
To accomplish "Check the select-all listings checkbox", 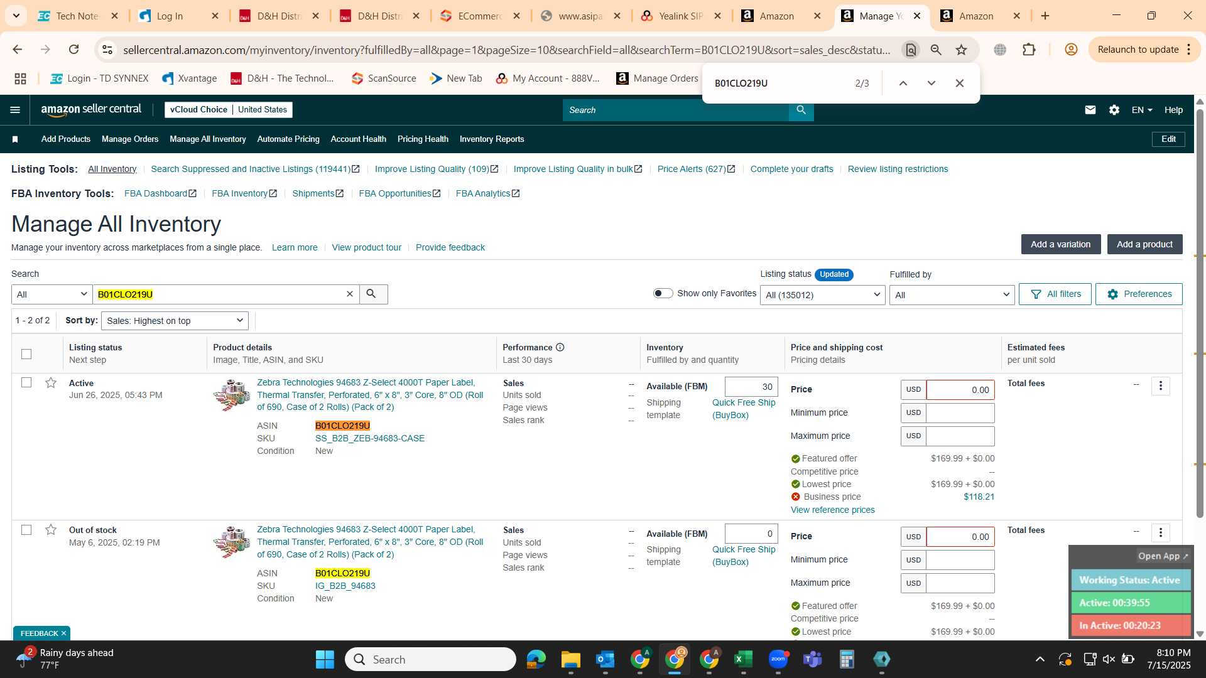I will [26, 354].
